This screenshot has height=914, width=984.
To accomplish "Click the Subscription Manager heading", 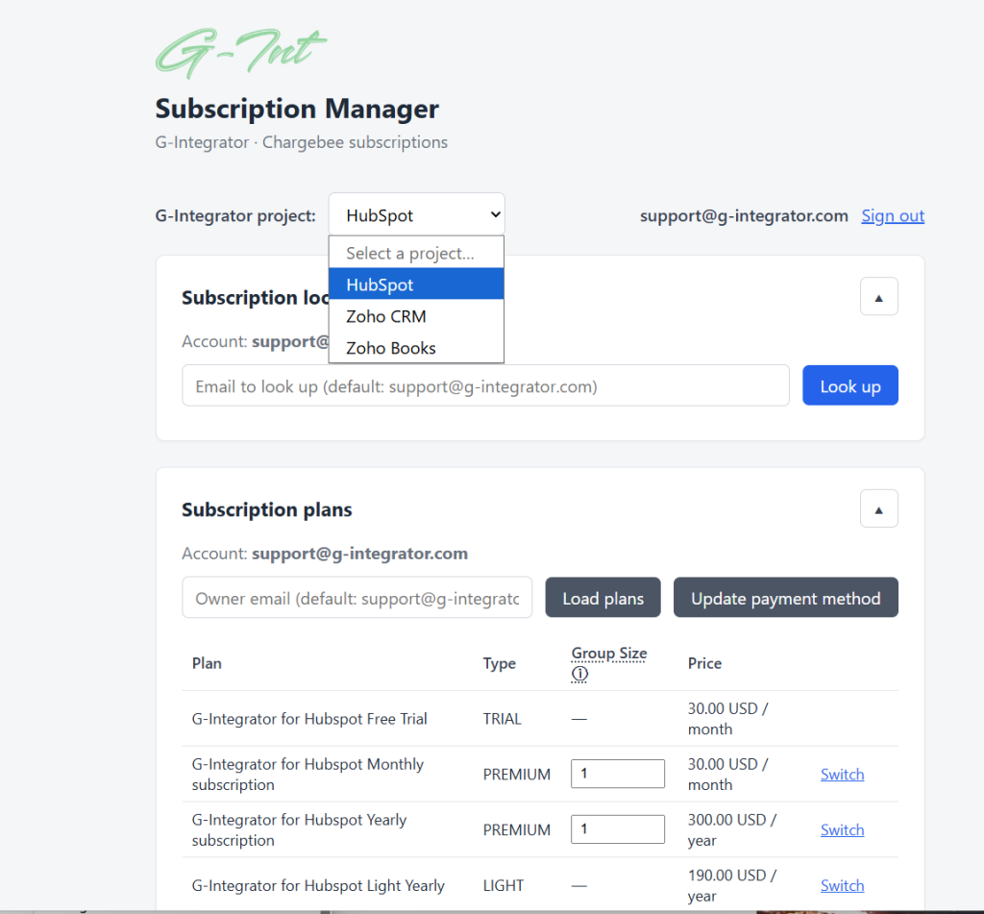I will coord(297,109).
